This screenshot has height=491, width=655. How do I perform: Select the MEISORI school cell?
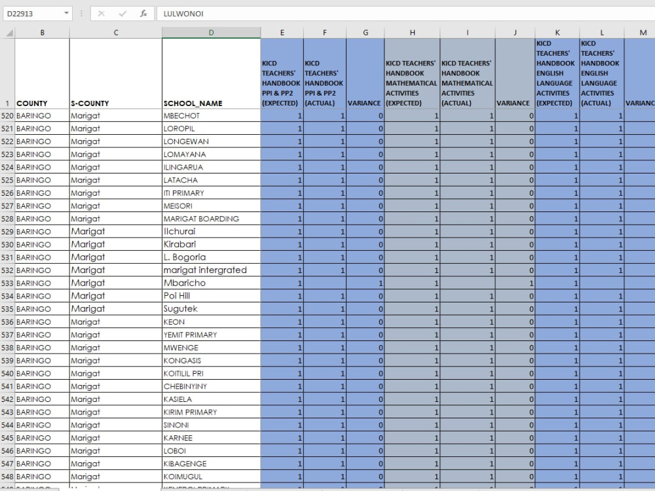[212, 206]
